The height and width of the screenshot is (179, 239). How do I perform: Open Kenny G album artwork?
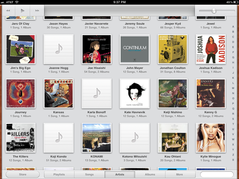coord(211,93)
